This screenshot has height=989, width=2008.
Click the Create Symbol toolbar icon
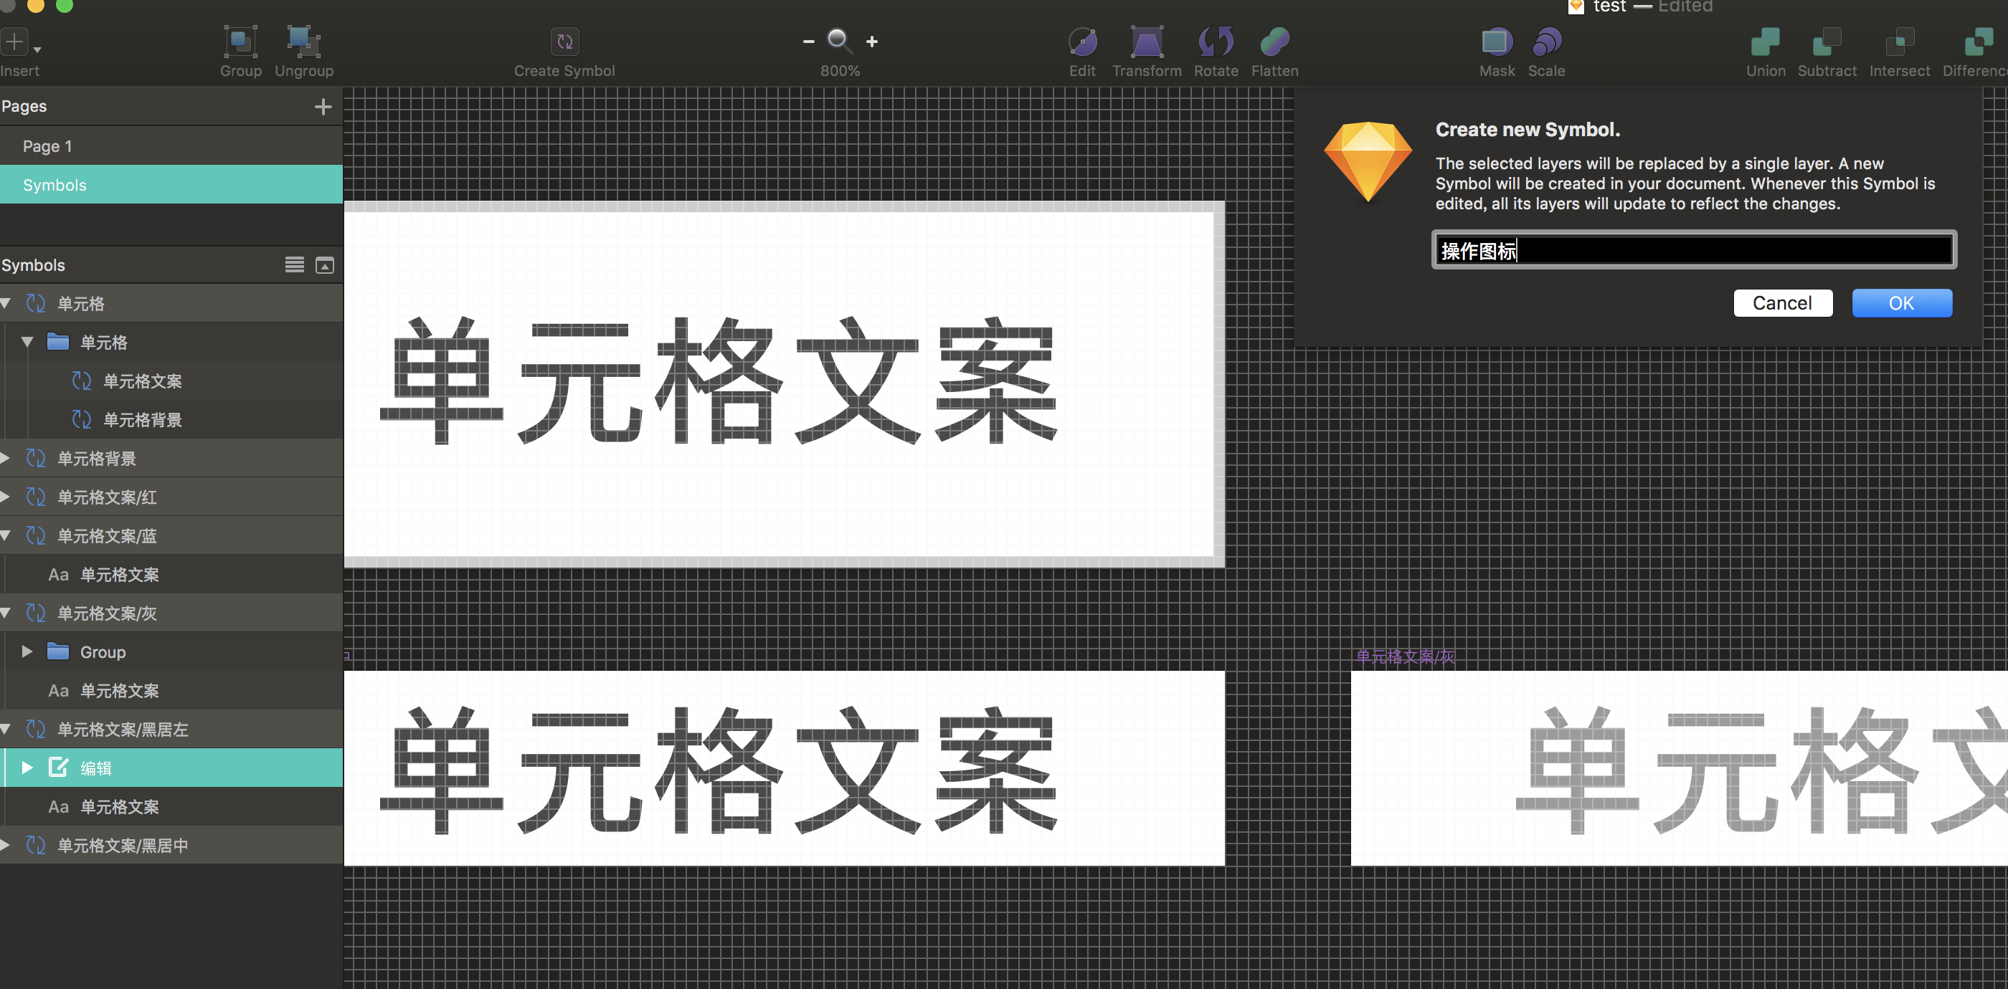[x=564, y=42]
